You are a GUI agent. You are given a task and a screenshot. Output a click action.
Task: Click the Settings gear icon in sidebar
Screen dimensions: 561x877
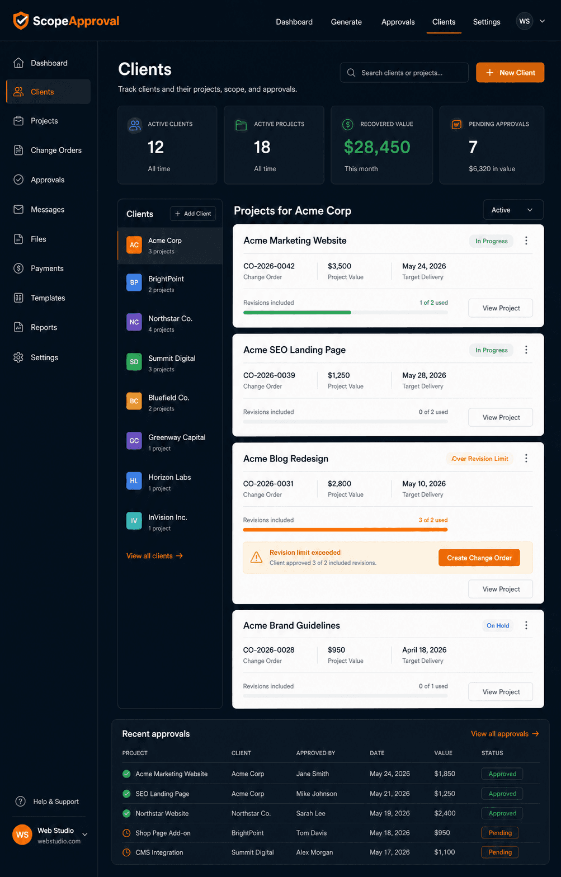18,357
